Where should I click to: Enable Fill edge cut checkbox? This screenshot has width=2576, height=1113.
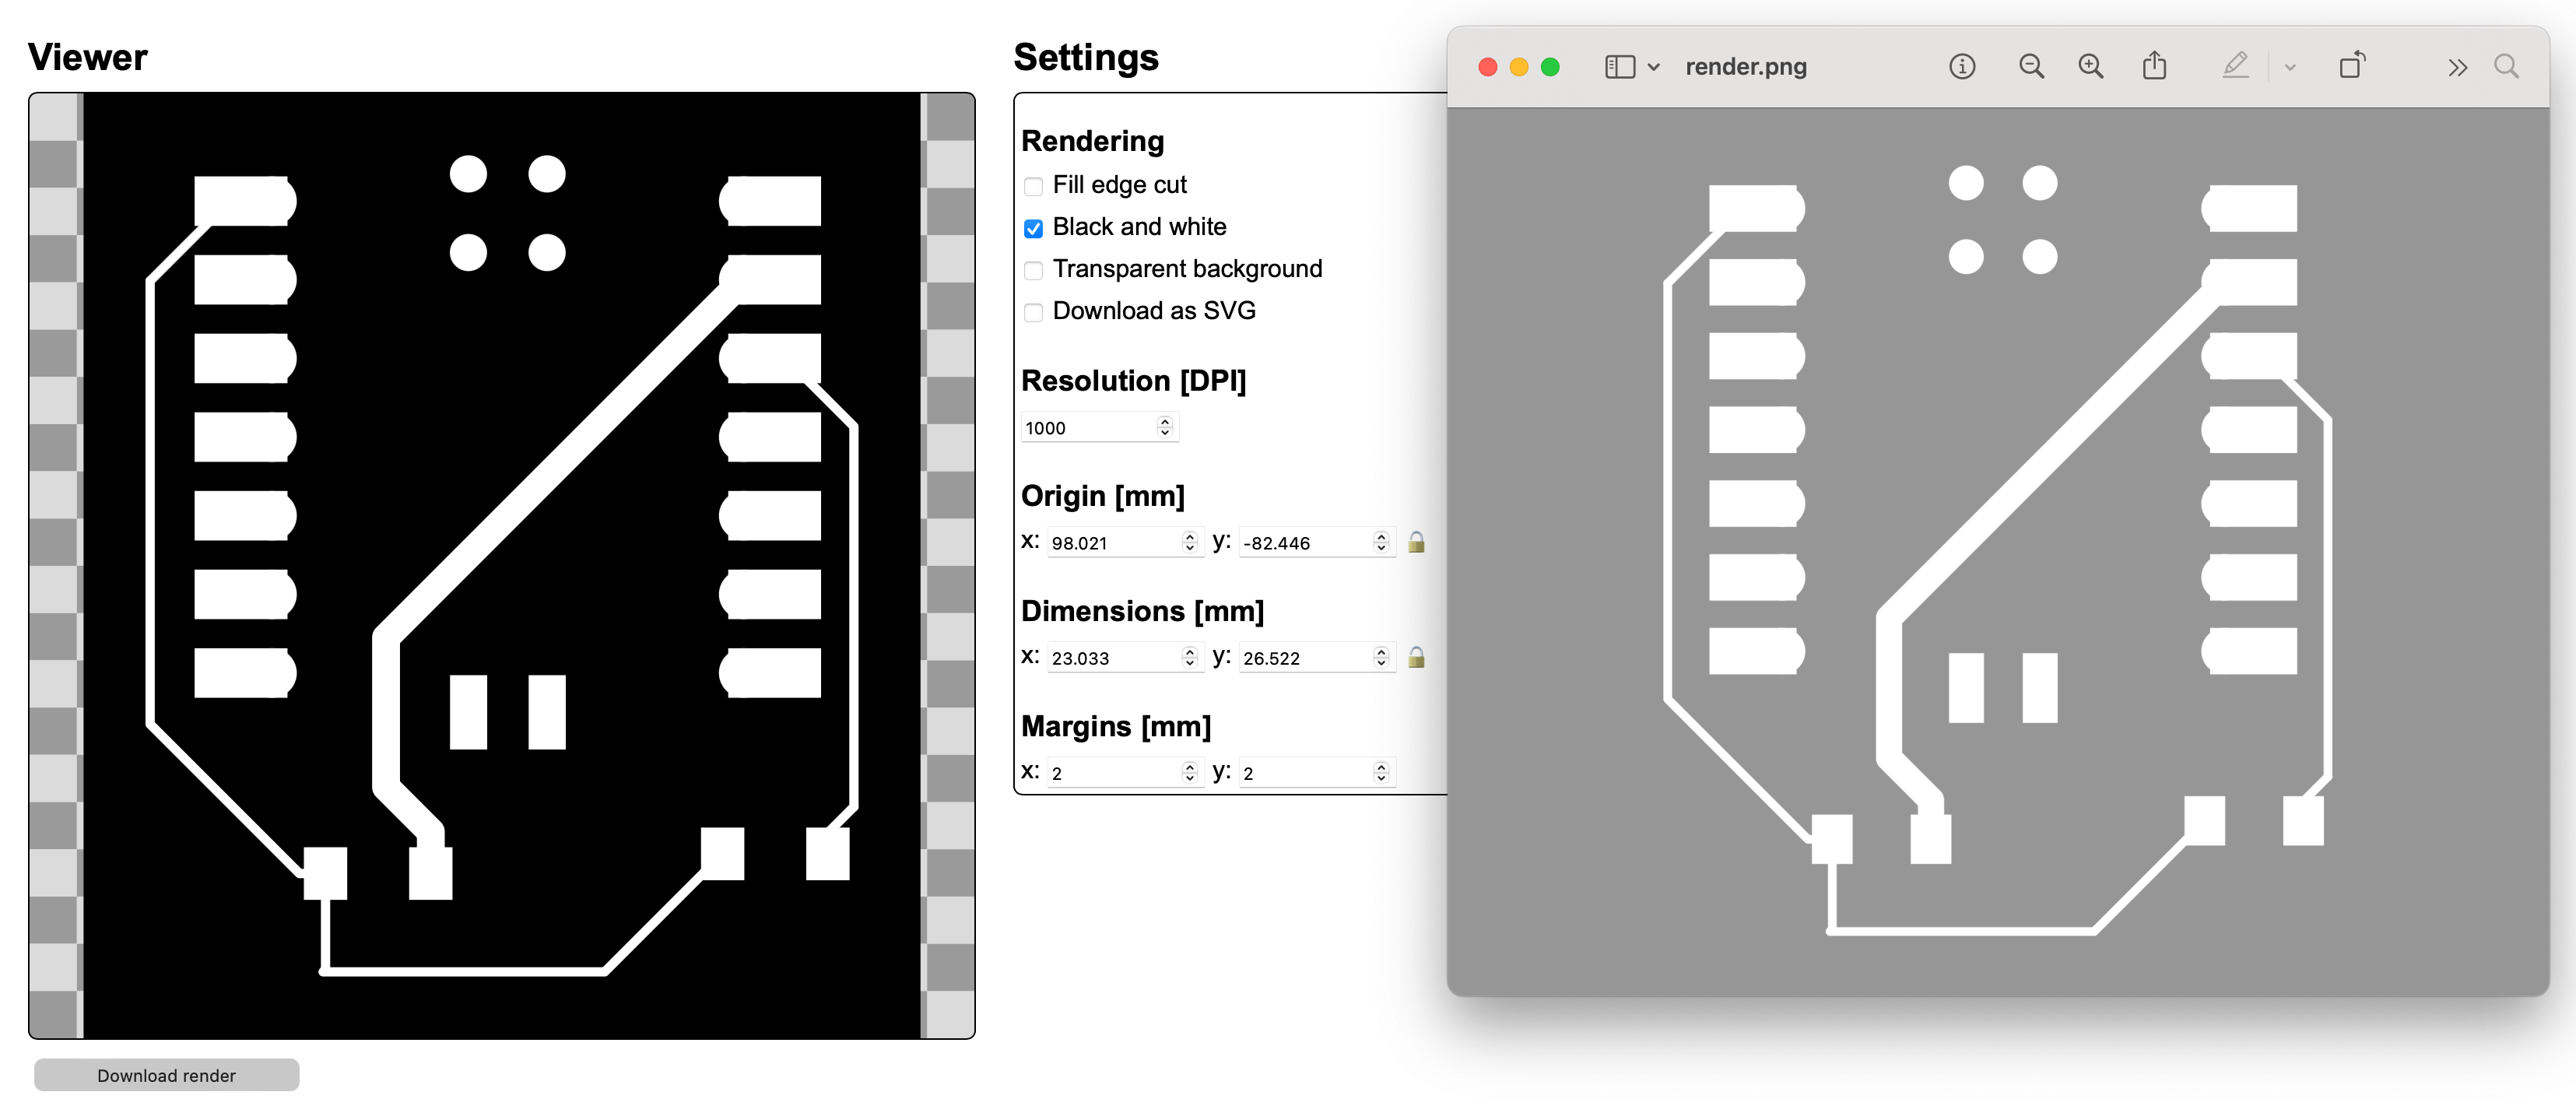(x=1033, y=186)
